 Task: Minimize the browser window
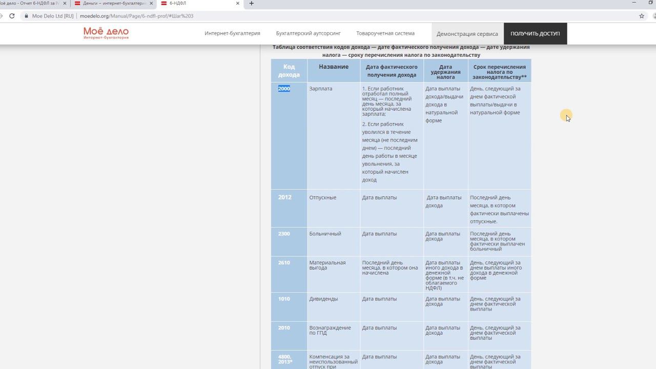point(635,3)
